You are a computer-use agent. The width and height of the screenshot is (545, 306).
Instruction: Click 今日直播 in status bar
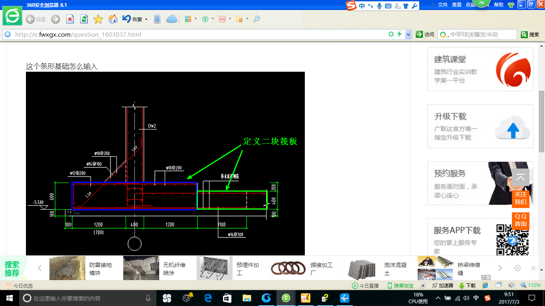(x=365, y=286)
